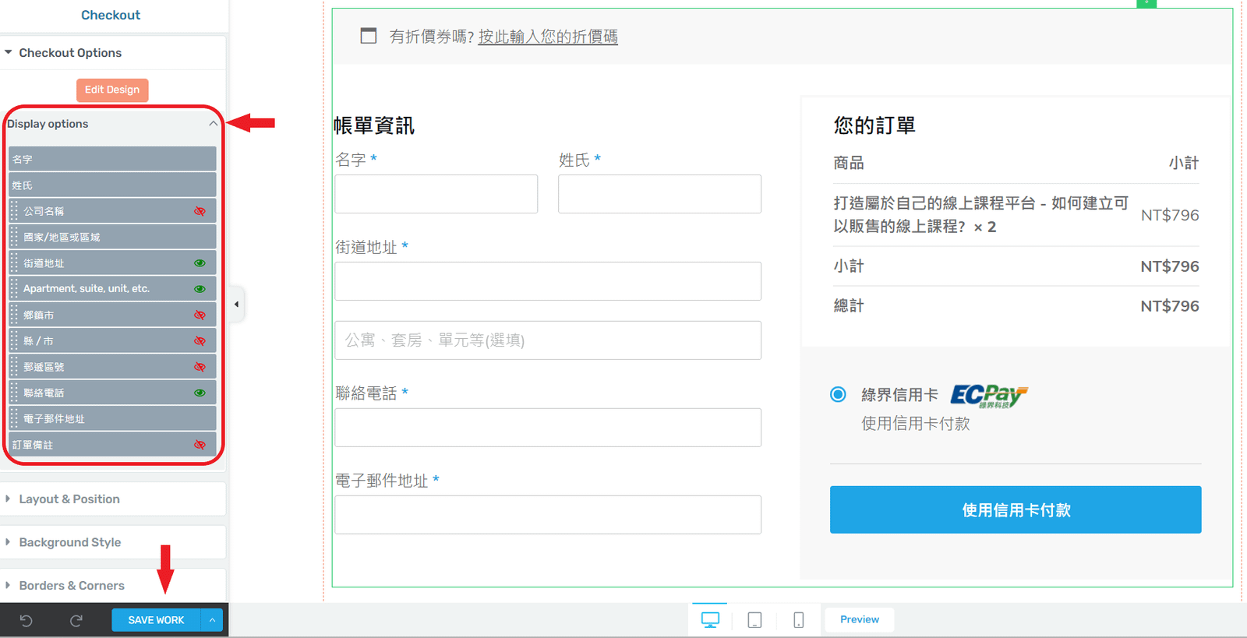Hide the Apartment, suite, unit field
This screenshot has width=1247, height=638.
[200, 289]
